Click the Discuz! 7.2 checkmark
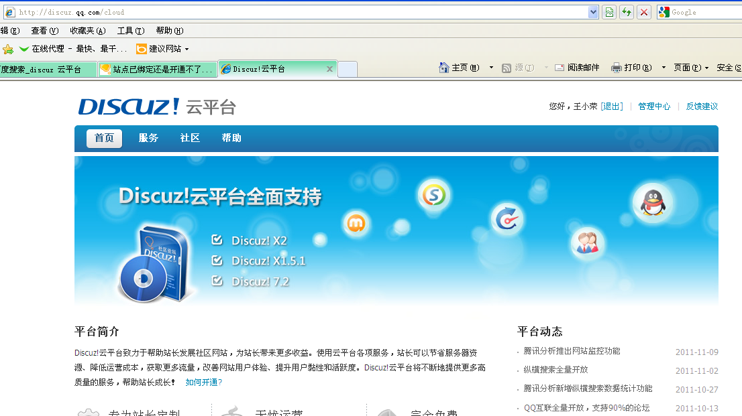 point(217,281)
